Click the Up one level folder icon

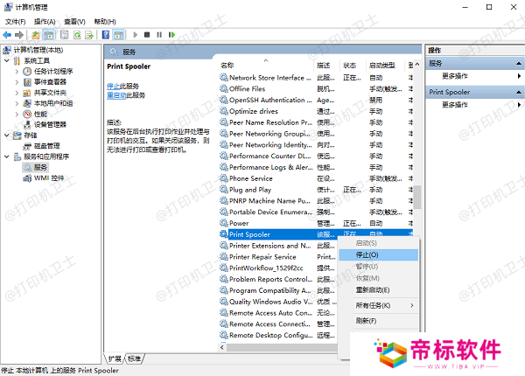35,35
